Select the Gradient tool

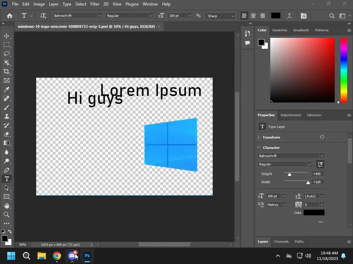coord(7,143)
